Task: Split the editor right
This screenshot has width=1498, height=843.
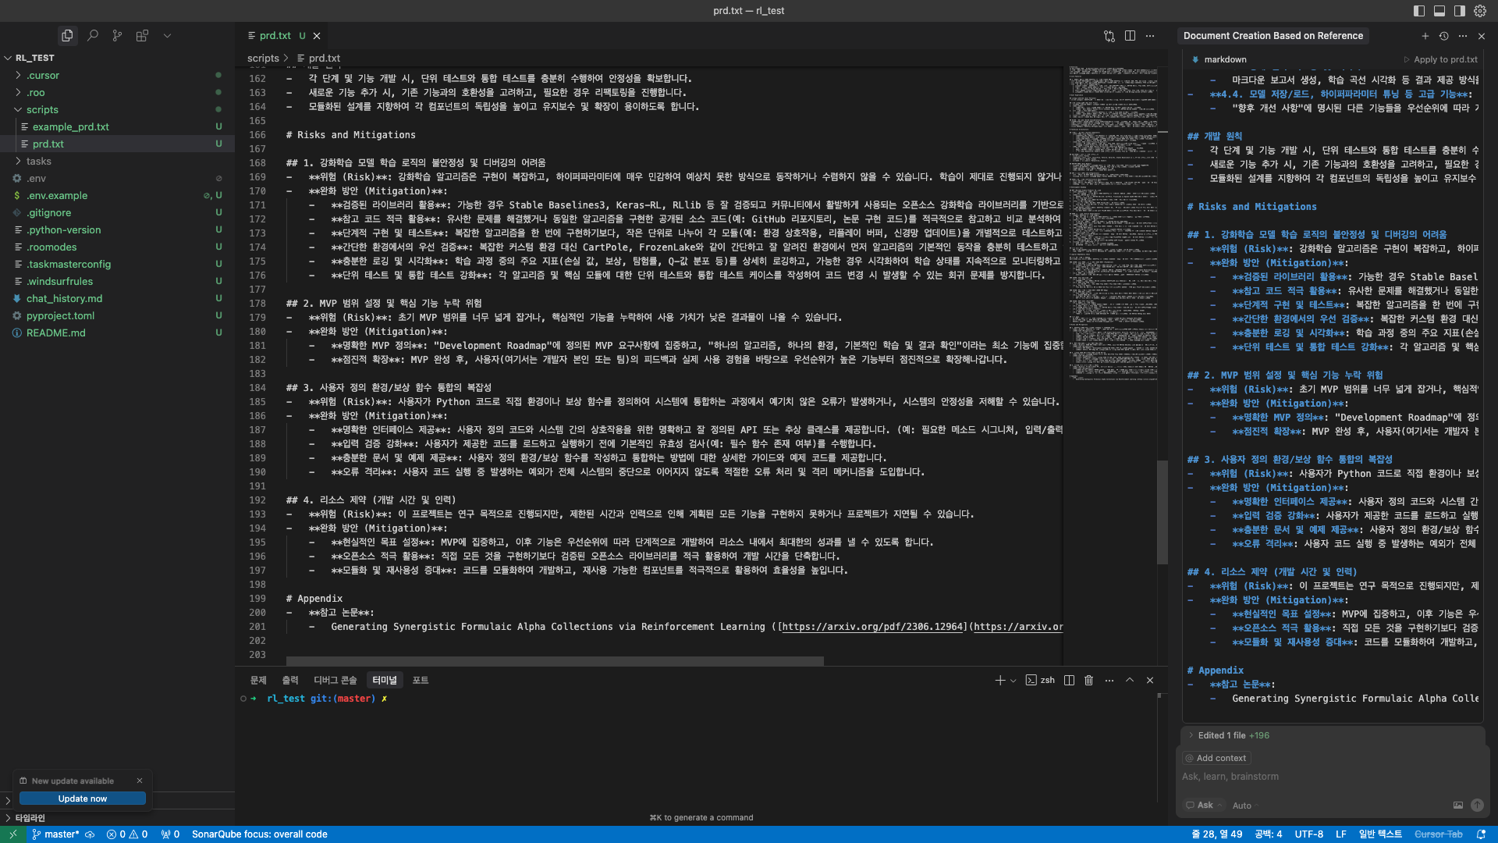Action: pos(1130,36)
